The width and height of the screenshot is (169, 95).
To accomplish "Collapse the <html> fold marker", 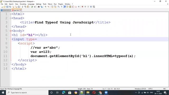I will 11,14.
